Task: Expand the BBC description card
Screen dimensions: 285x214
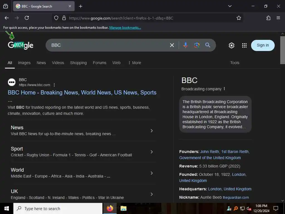Action: pos(215,114)
